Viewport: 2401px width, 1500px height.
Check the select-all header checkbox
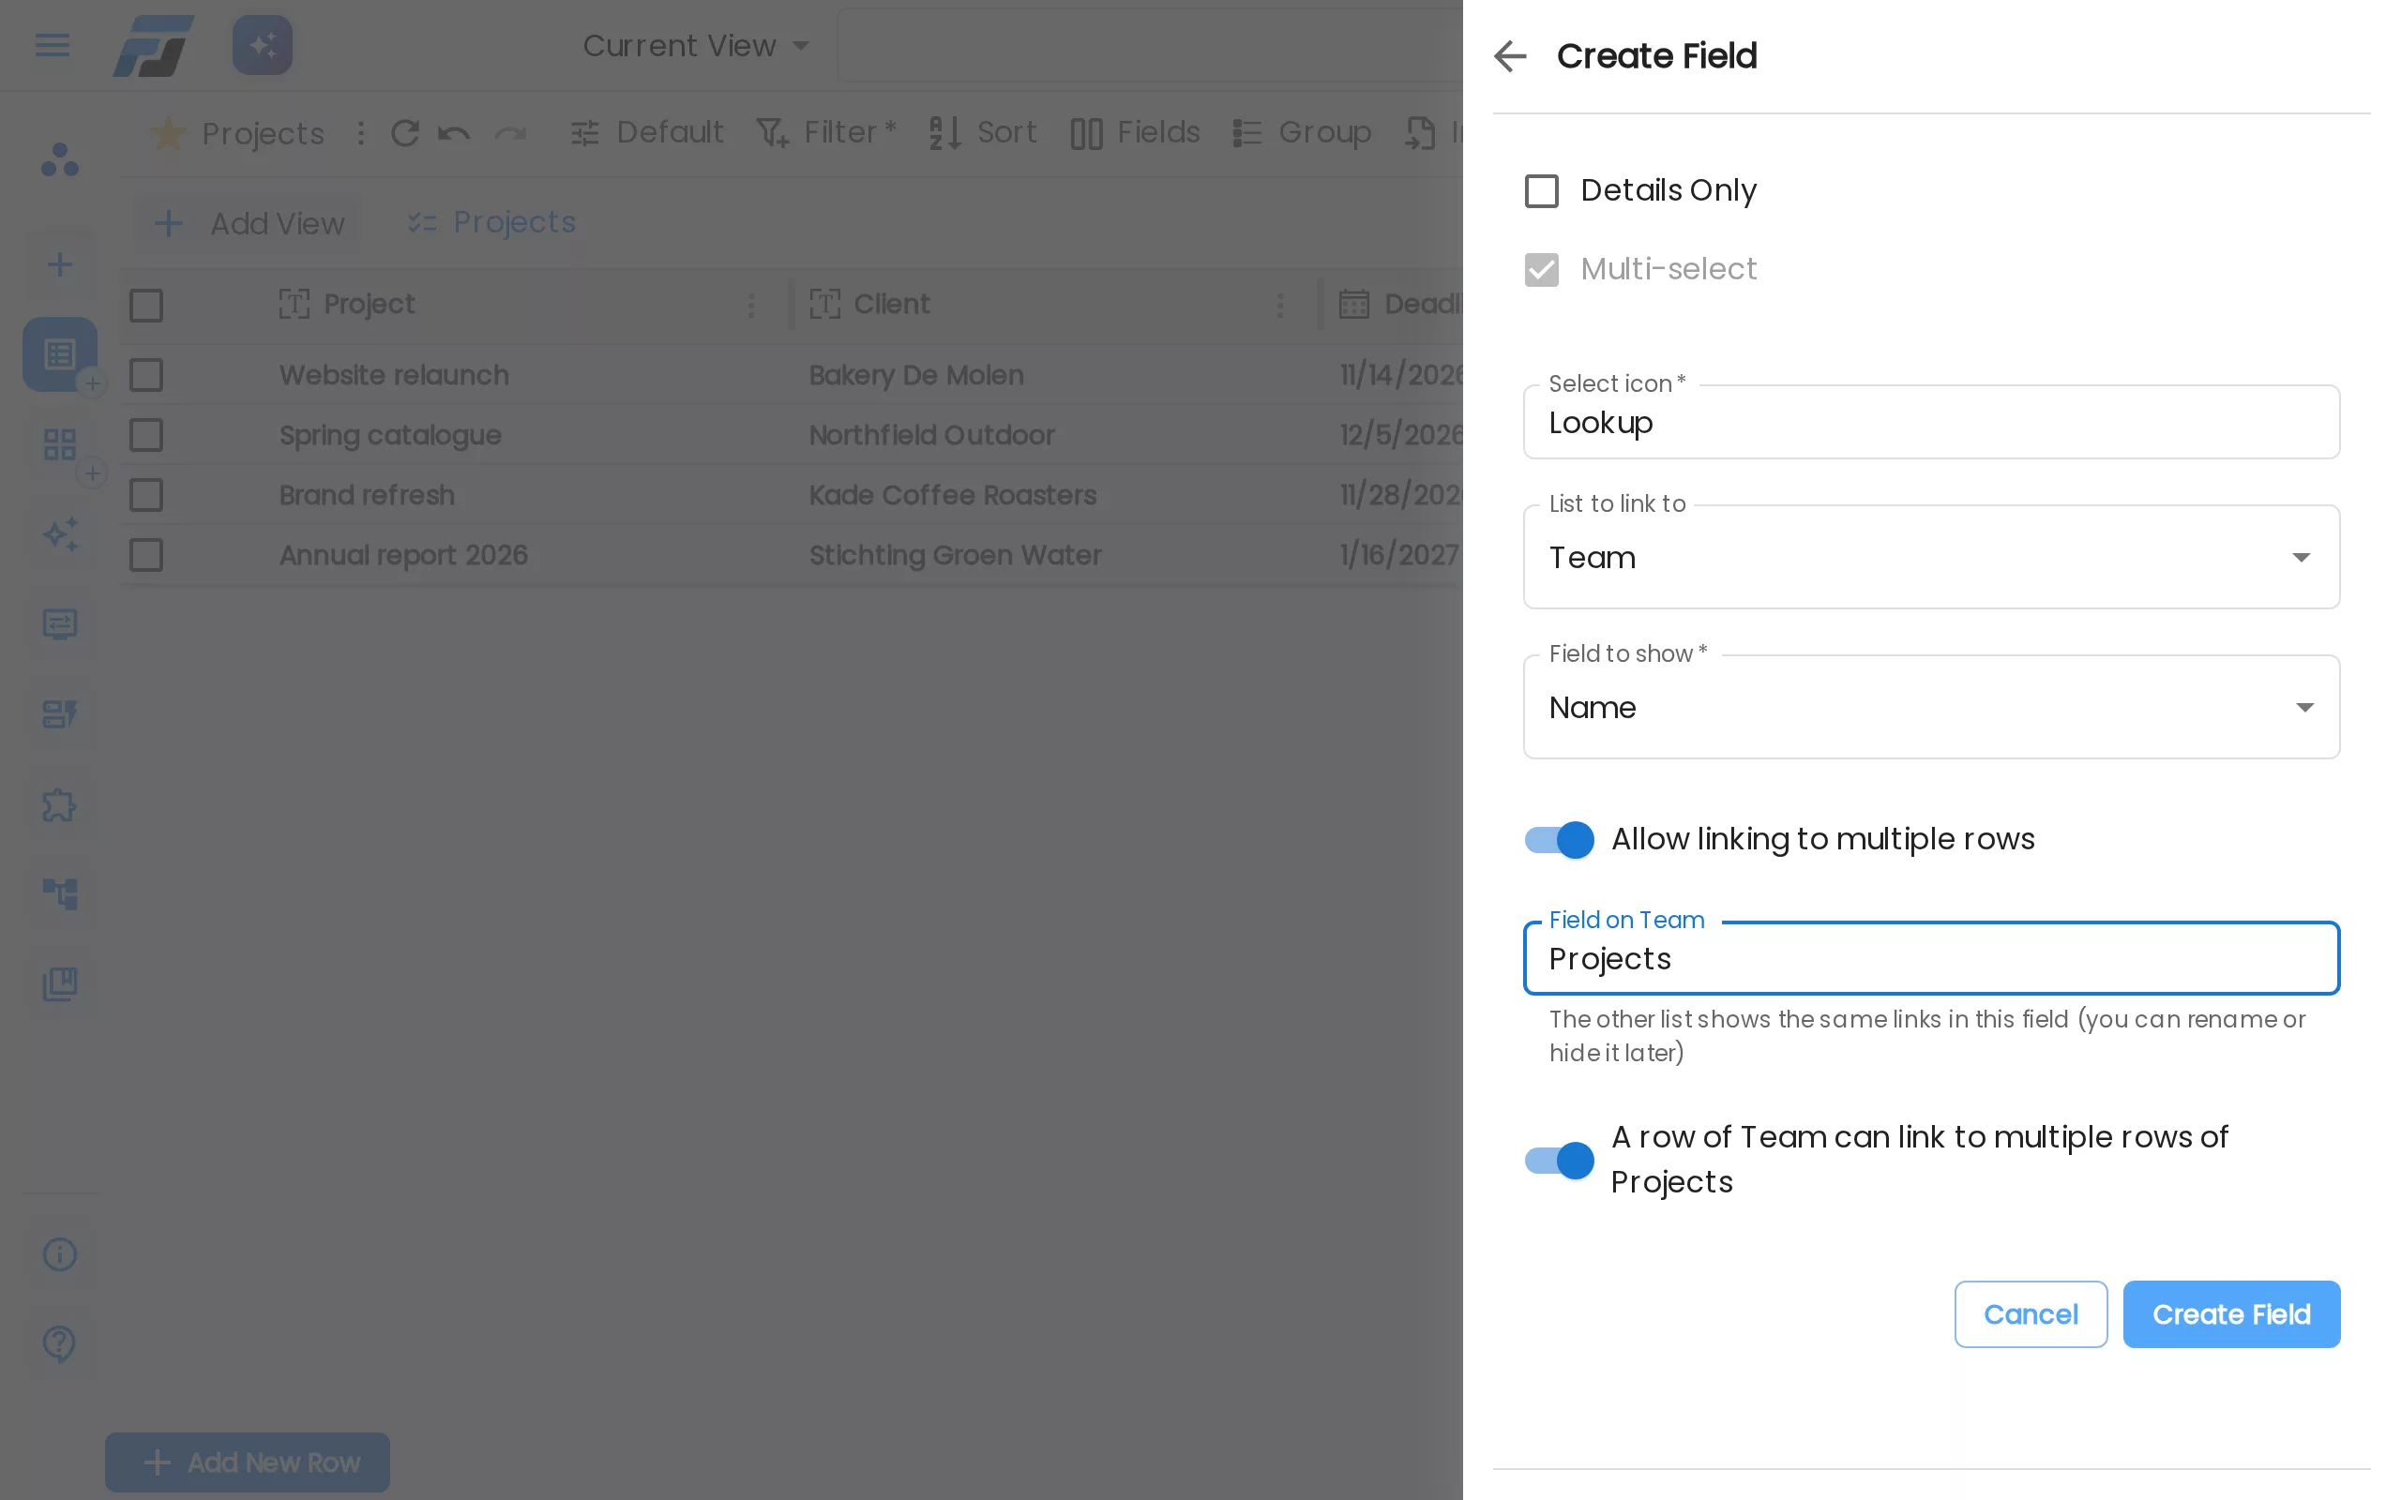pyautogui.click(x=146, y=306)
